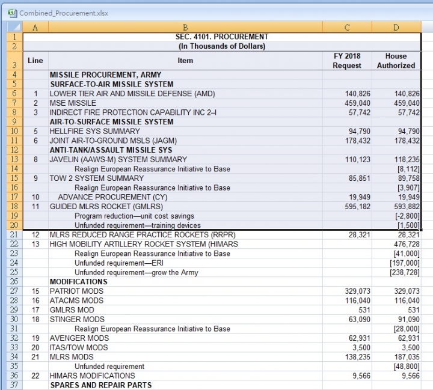Click the 'Line' column heading cell
This screenshot has height=390, width=433.
click(x=35, y=61)
